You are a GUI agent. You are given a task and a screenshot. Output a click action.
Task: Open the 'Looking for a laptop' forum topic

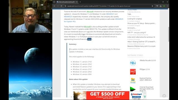(x=135, y=19)
